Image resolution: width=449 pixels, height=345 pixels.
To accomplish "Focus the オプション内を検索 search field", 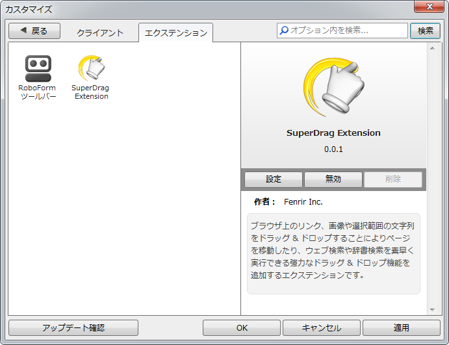I will coord(342,31).
